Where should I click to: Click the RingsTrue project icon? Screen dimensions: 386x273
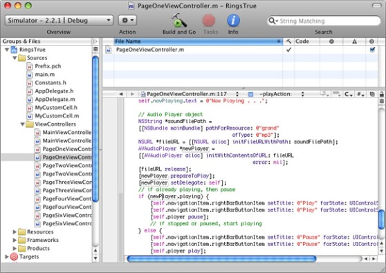coord(14,50)
